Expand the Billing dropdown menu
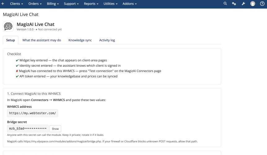267x155 pixels. tap(53, 4)
